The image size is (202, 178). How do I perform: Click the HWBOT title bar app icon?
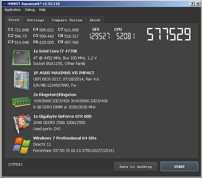[x=3, y=3]
